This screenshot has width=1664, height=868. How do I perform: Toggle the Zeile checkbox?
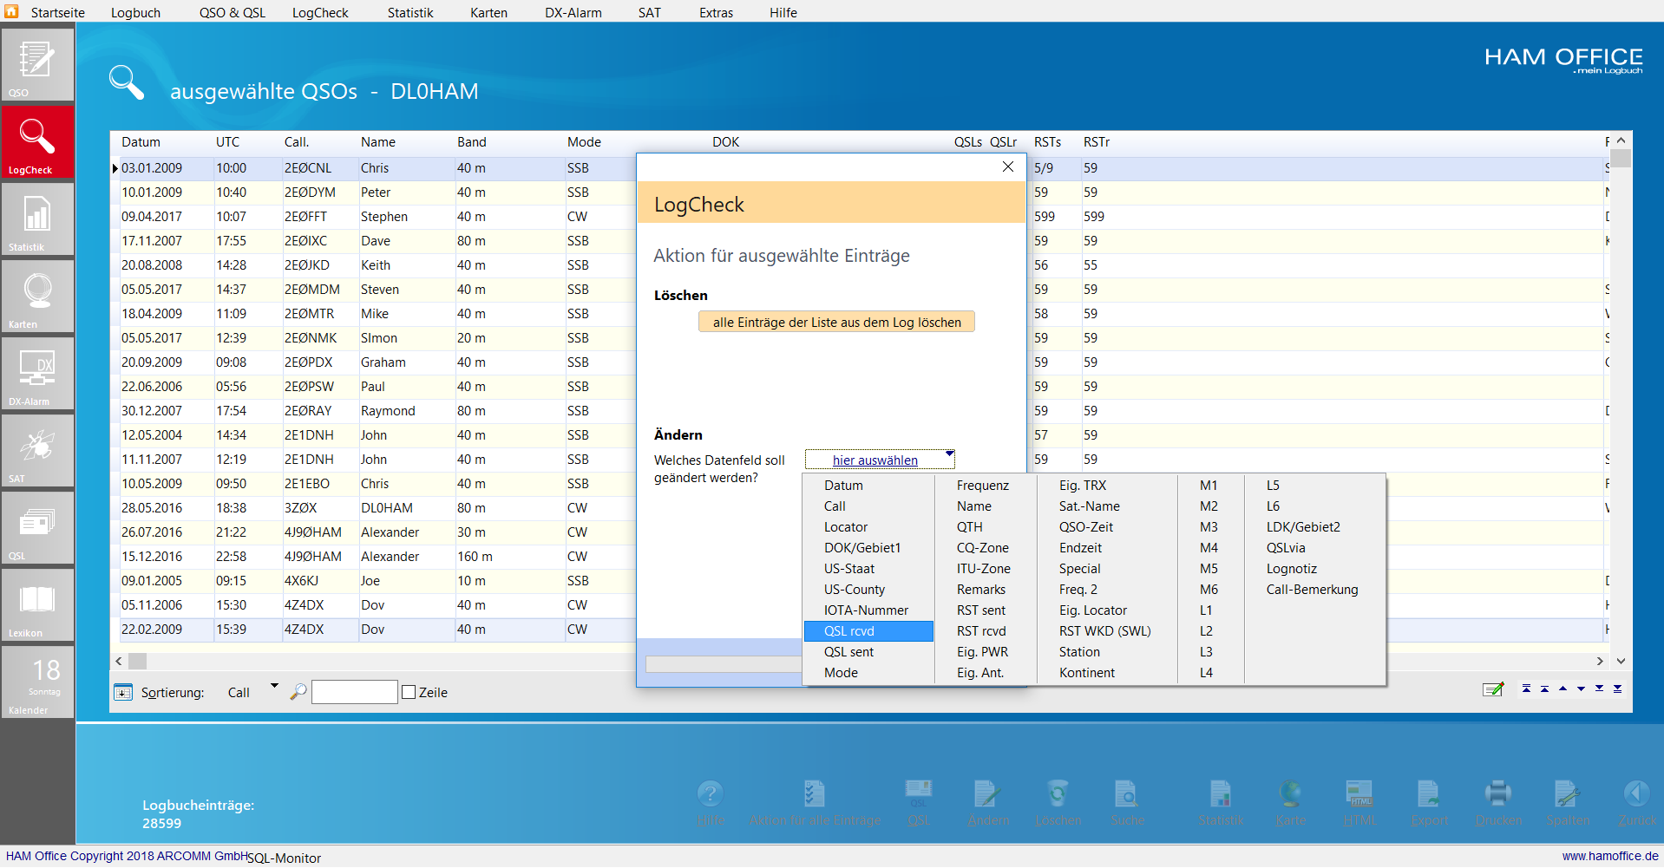point(409,692)
